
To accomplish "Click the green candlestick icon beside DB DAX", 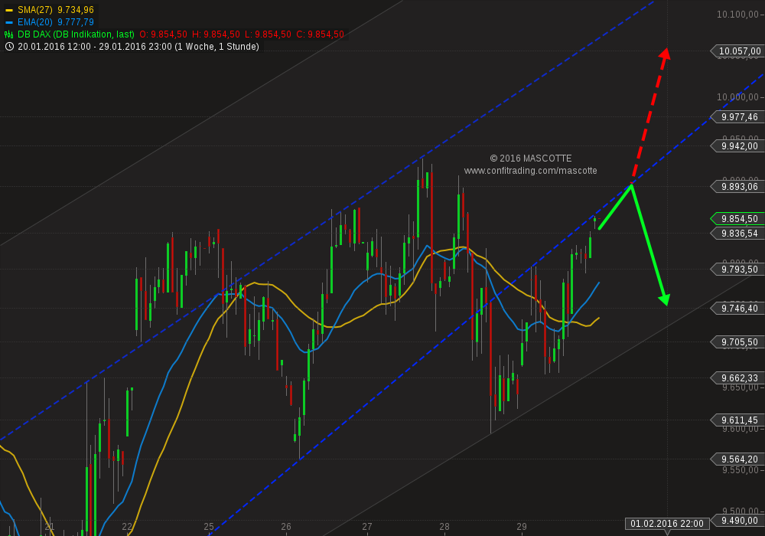I will pos(8,34).
